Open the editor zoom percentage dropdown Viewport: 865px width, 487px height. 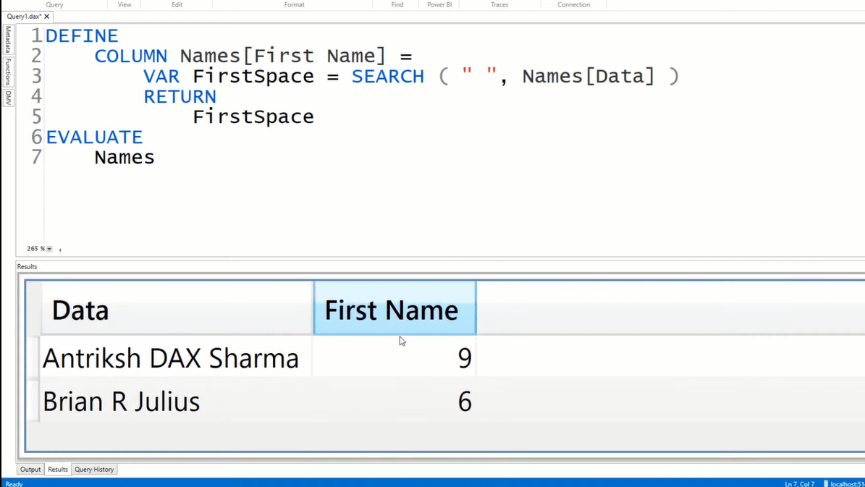click(49, 250)
